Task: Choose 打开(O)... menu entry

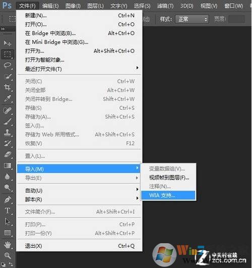Action: click(x=80, y=24)
